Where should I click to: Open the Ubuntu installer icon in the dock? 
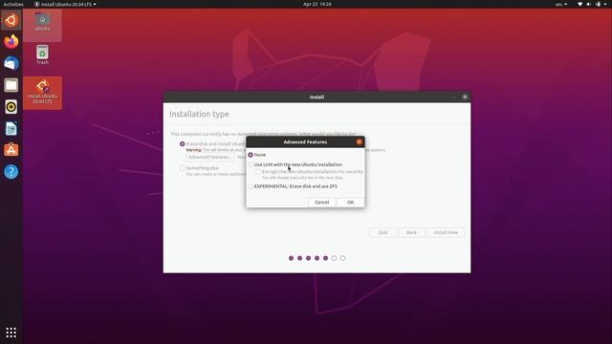[11, 20]
